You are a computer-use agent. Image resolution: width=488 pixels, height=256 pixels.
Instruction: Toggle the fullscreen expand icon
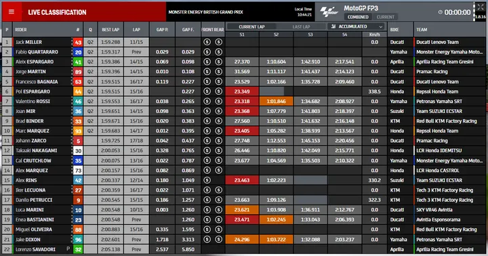pyautogui.click(x=481, y=7)
